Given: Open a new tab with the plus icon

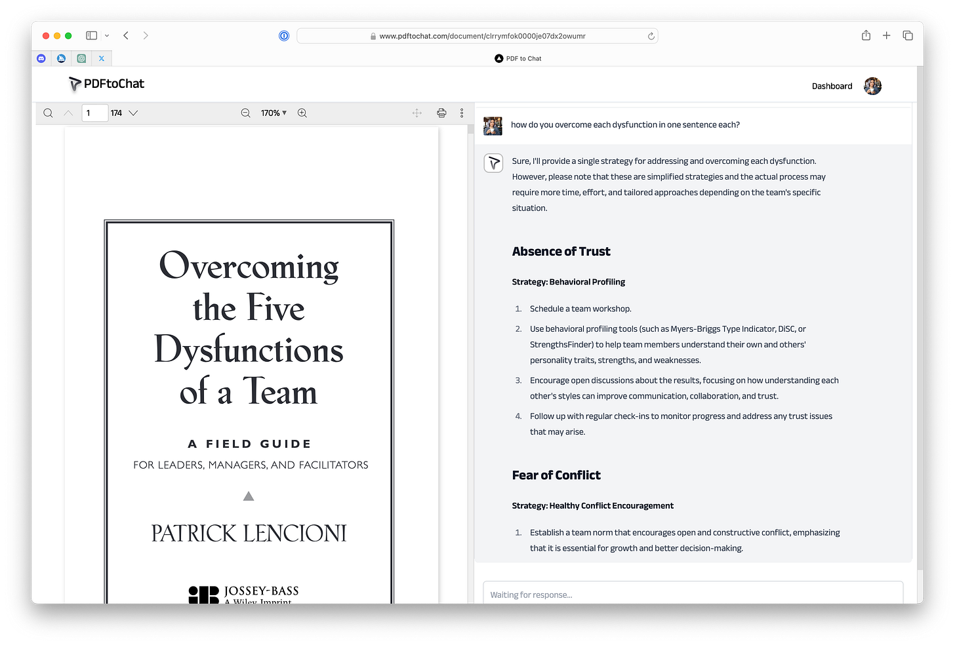Looking at the screenshot, I should tap(886, 35).
